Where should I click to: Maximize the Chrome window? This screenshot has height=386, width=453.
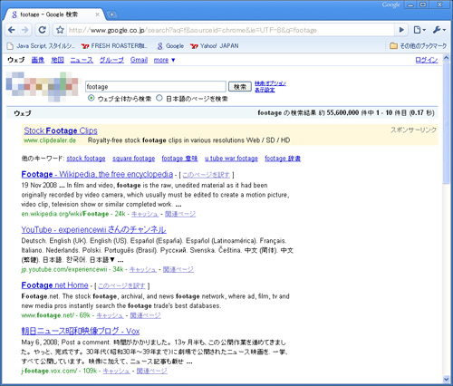click(x=423, y=5)
